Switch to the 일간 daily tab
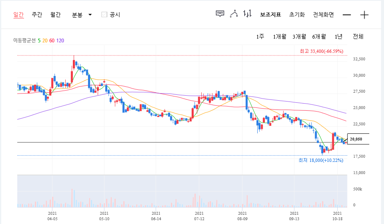Viewport: 384px width, 224px height. (x=19, y=15)
